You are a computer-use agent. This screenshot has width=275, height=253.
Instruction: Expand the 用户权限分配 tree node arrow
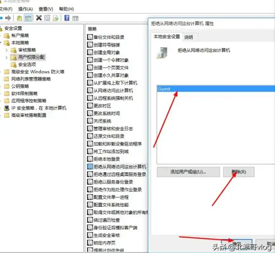(7, 57)
